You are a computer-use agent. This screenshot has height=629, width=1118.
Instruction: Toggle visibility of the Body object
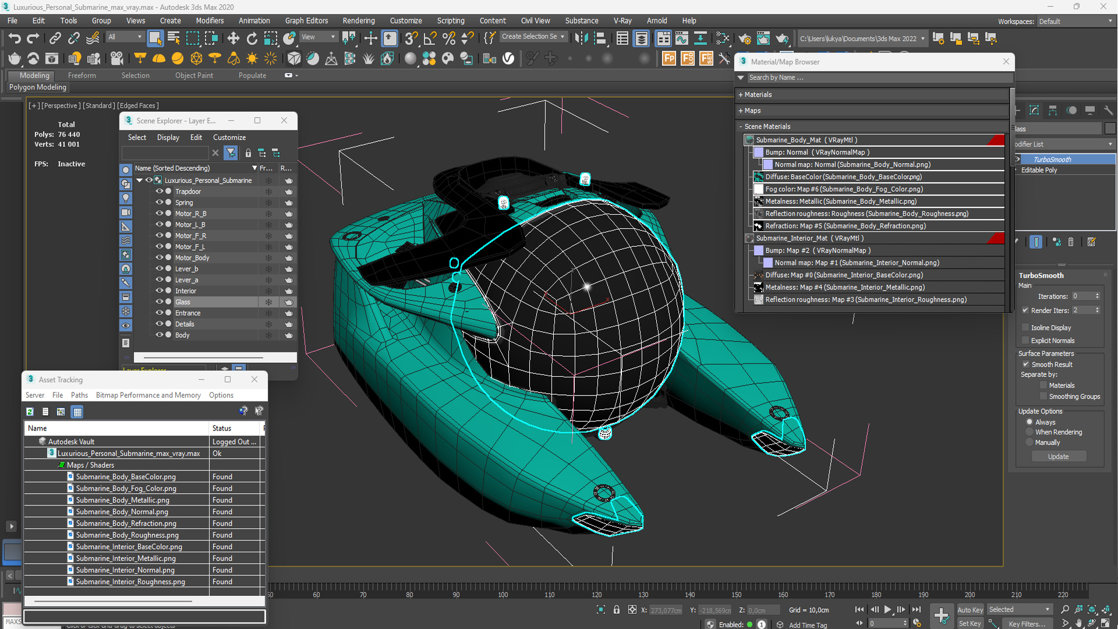158,335
